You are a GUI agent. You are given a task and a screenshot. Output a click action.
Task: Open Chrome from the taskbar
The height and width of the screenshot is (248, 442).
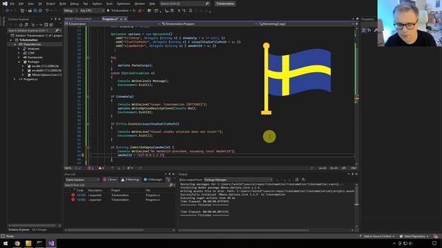(x=17, y=243)
